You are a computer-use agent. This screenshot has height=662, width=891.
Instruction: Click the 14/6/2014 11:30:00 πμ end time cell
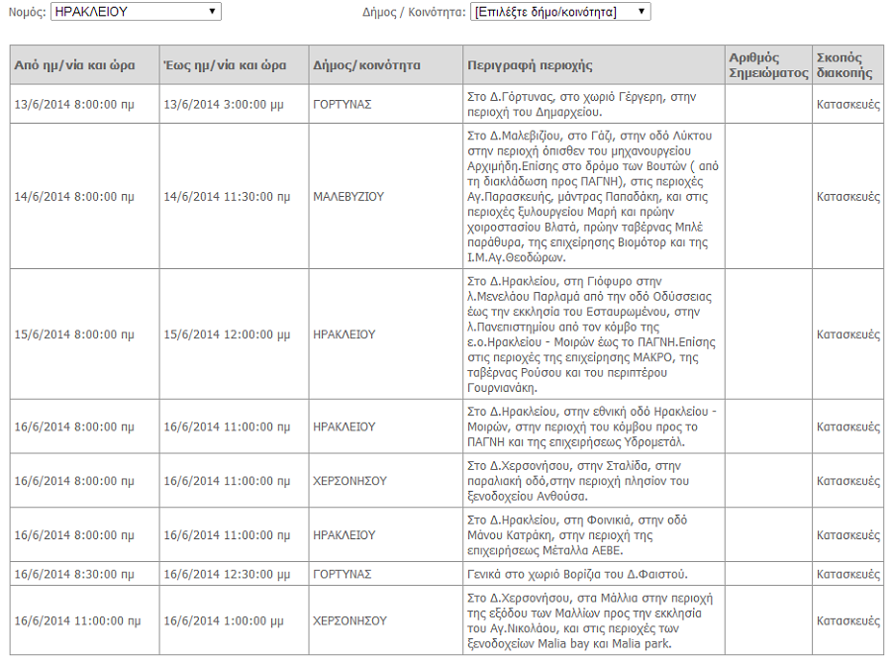[227, 197]
